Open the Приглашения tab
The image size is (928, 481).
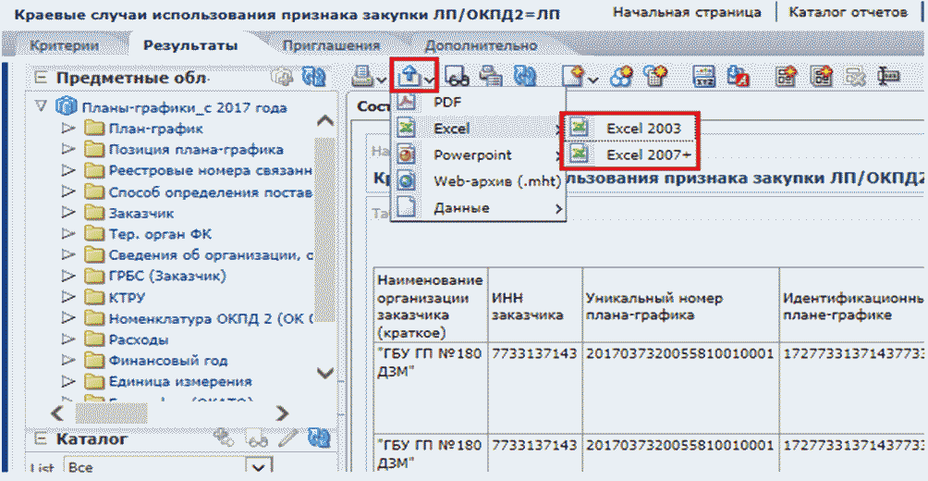331,45
